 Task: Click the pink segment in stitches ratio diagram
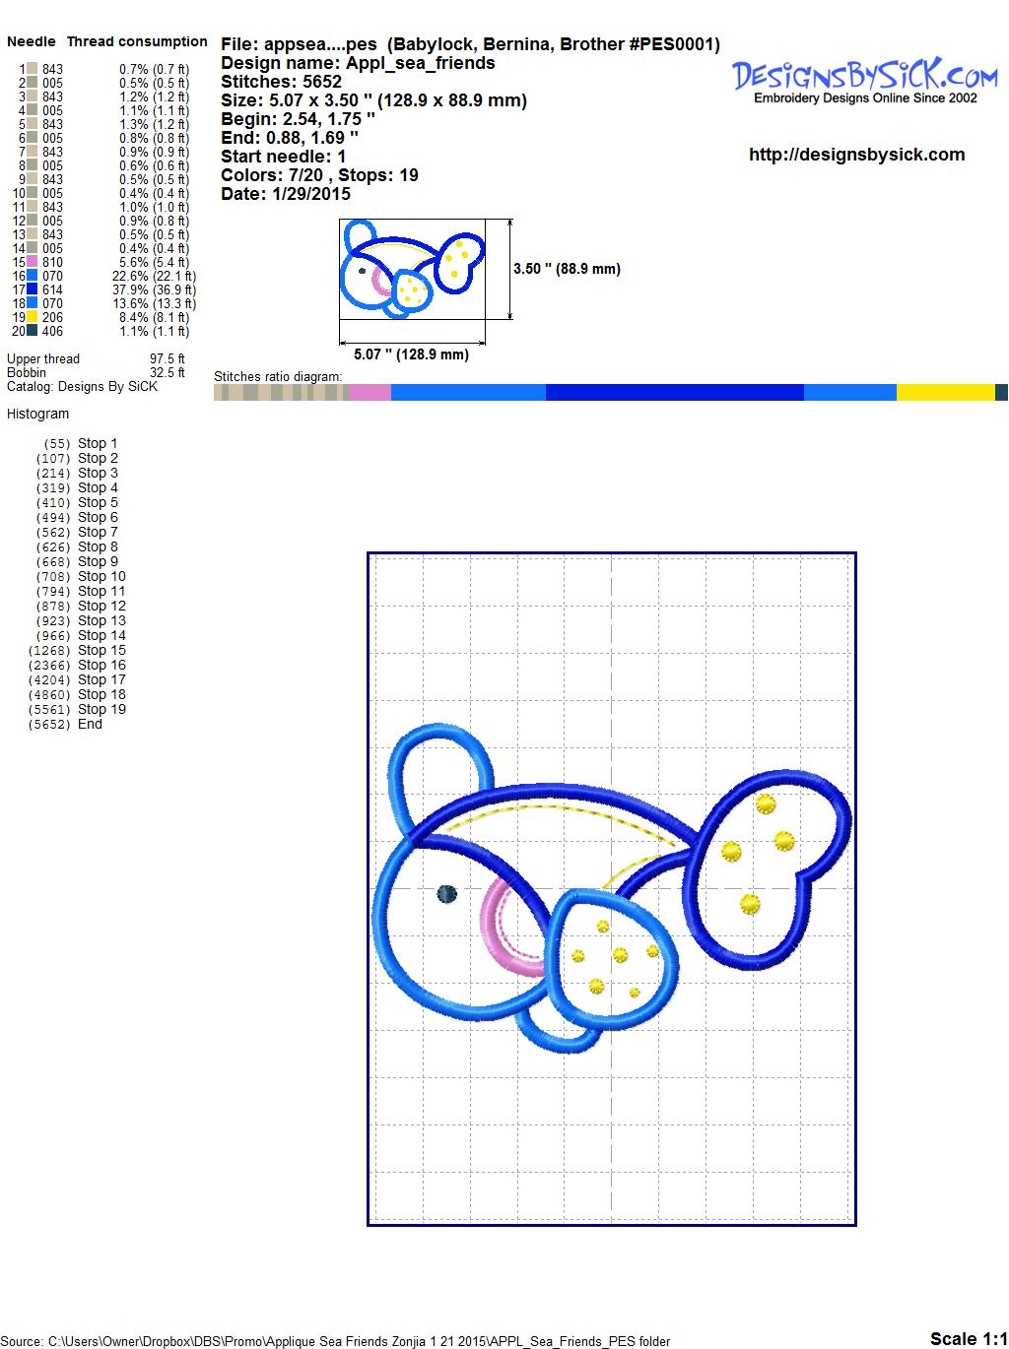370,392
